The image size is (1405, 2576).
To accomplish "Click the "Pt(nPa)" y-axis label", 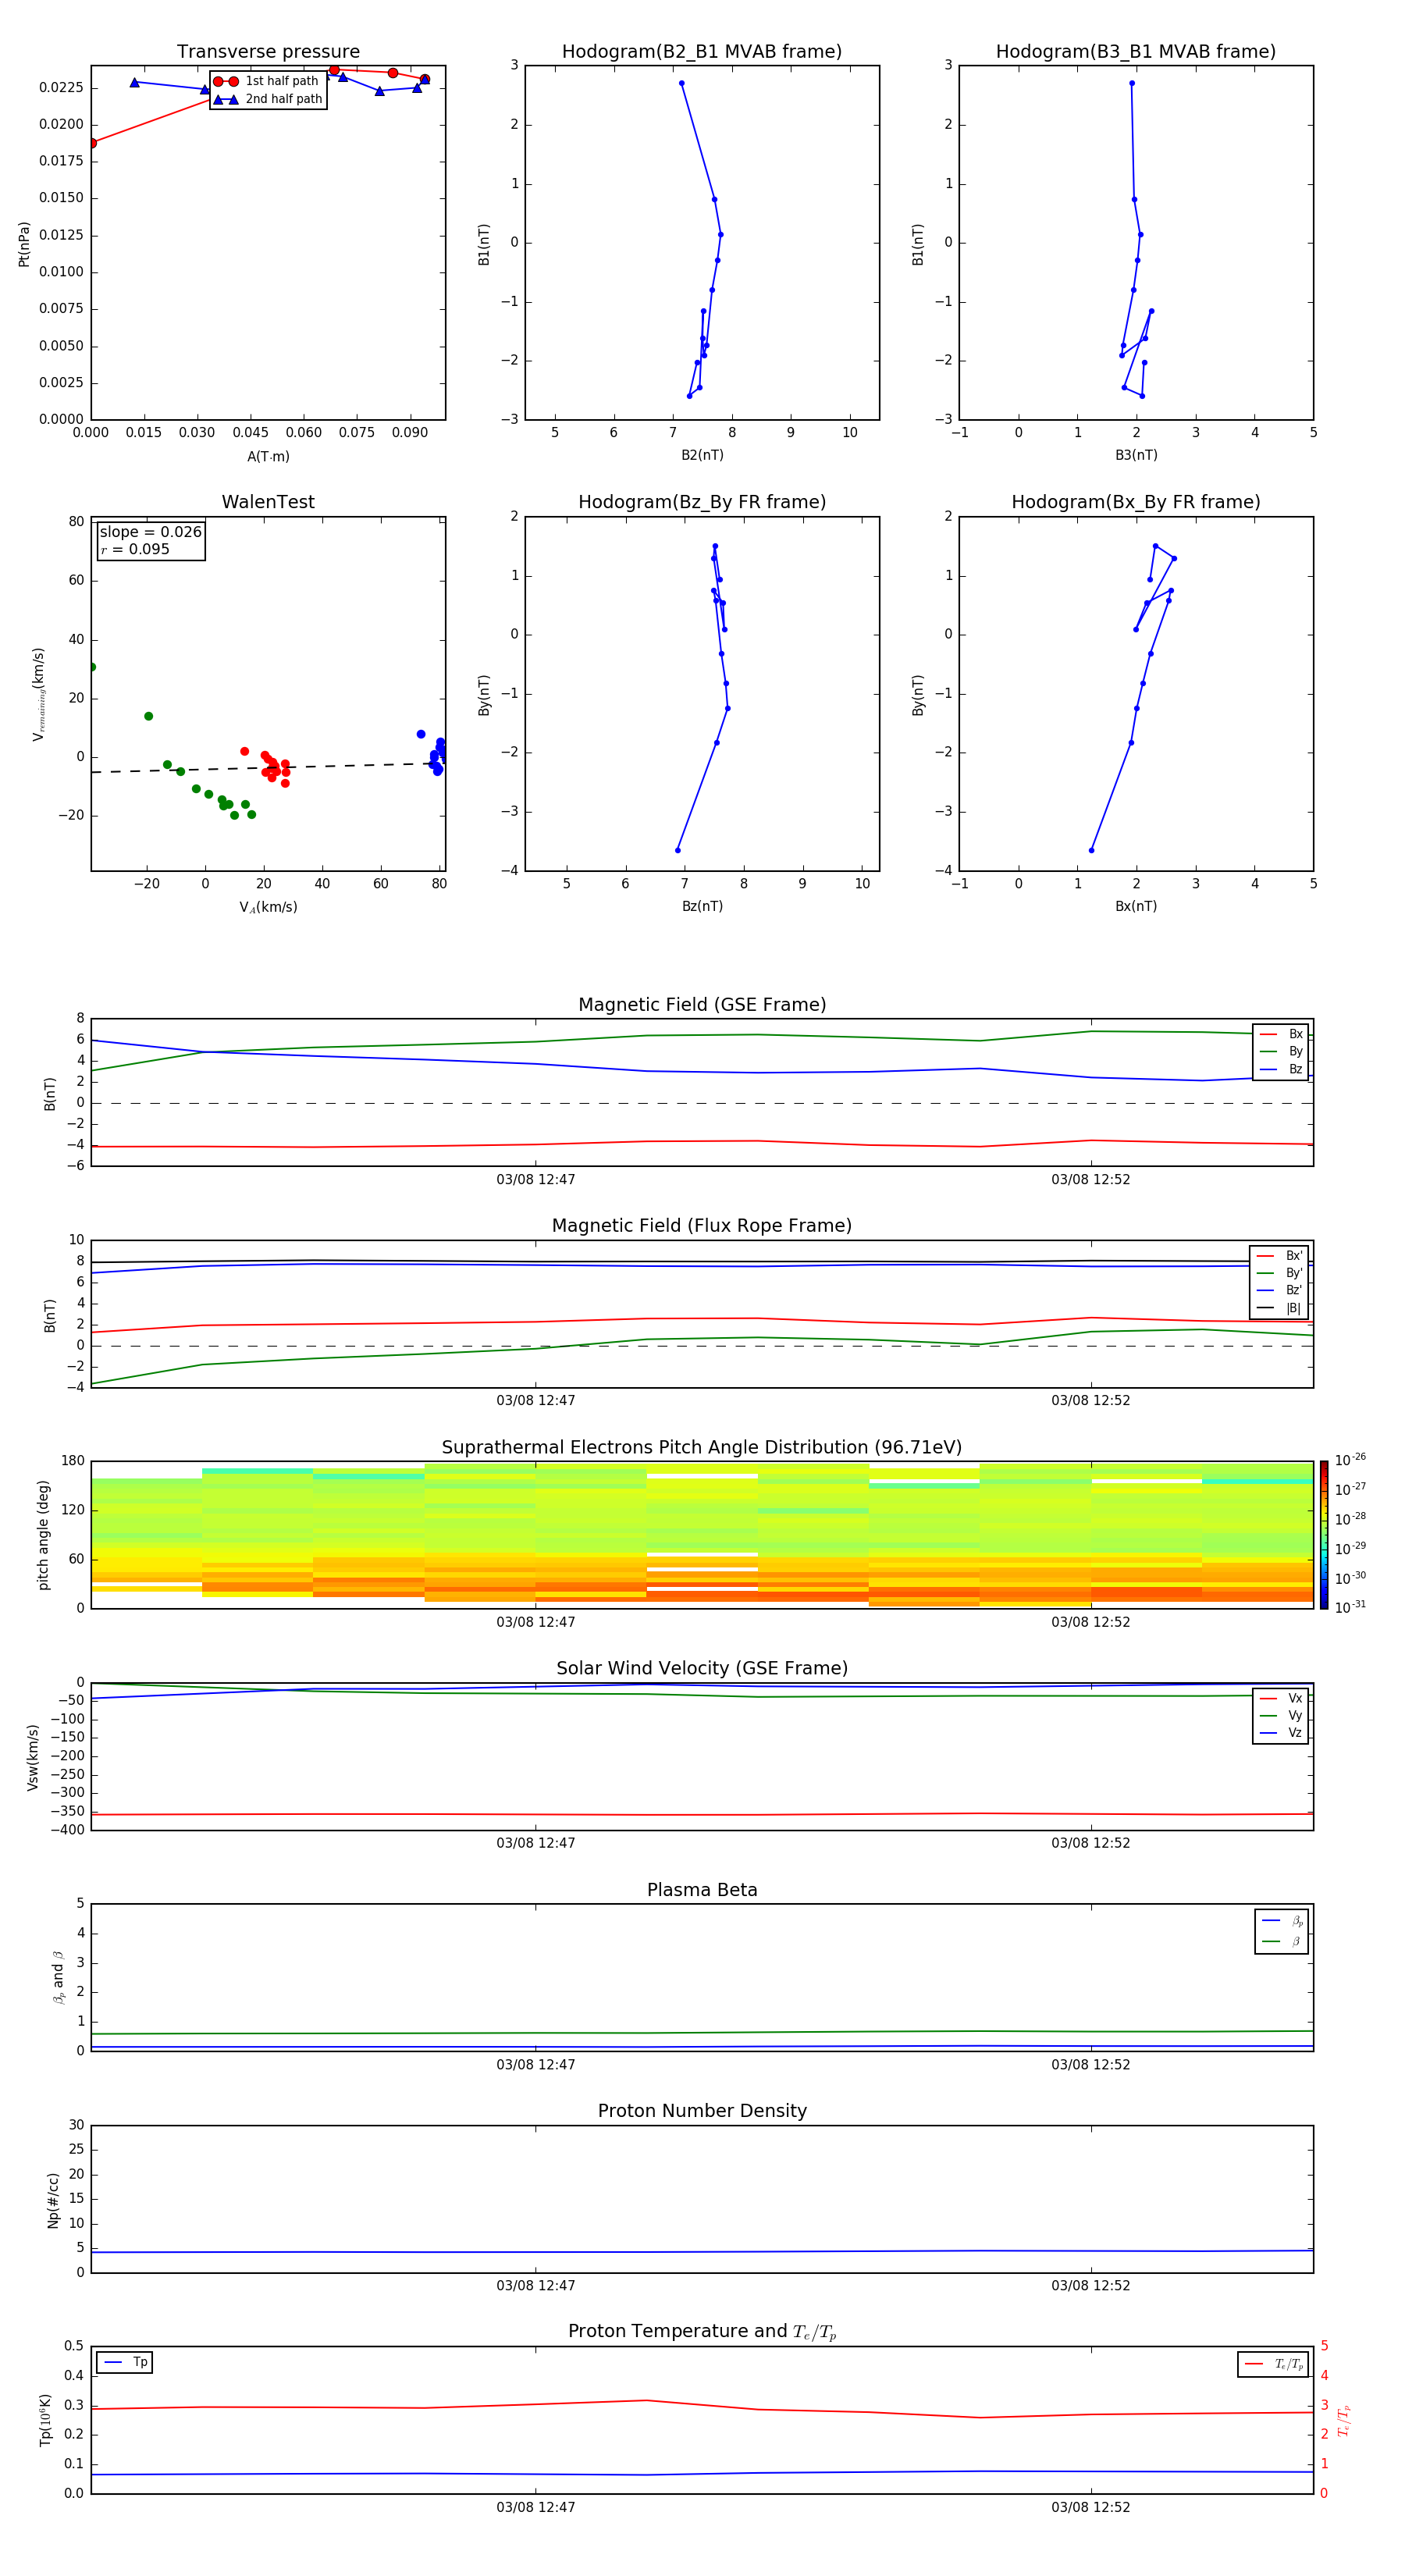I will click(24, 244).
